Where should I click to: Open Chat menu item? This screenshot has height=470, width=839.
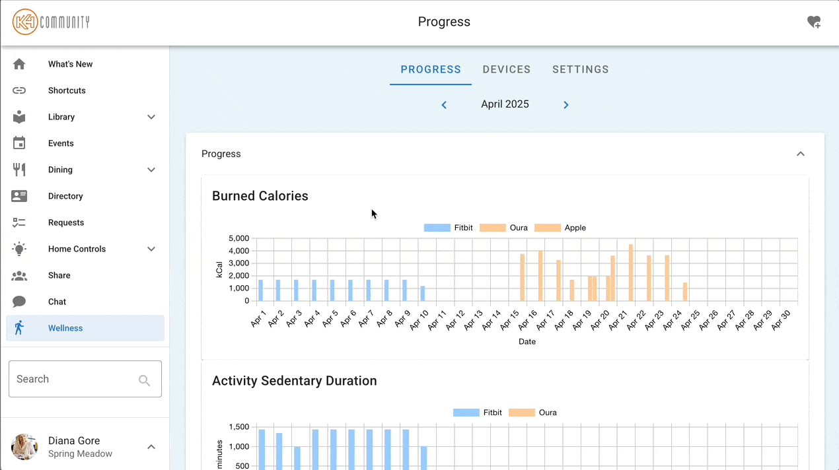[85, 302]
